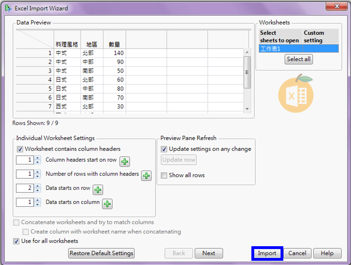Click the Data Preview scroll down arrow
Viewport: 351px width, 265px height.
247,109
